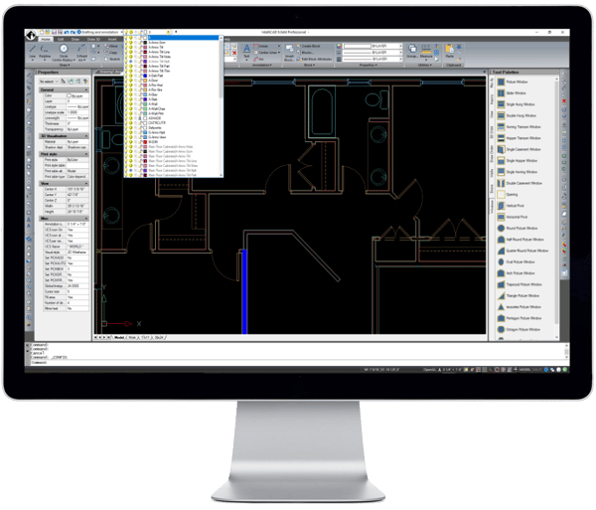The image size is (596, 510).
Task: Activate the Copy command in the ribbon
Action: click(x=111, y=53)
